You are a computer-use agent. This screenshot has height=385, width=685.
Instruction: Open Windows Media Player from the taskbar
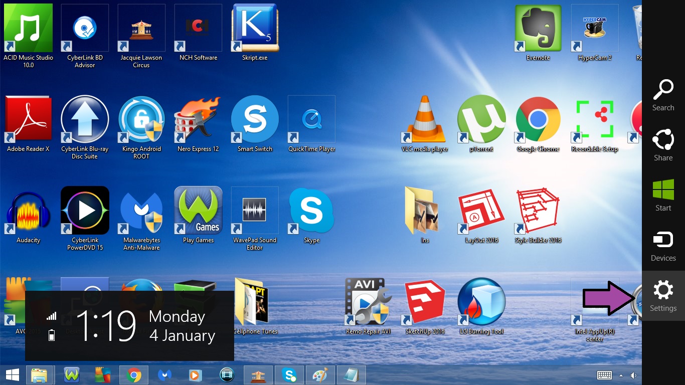pyautogui.click(x=196, y=375)
